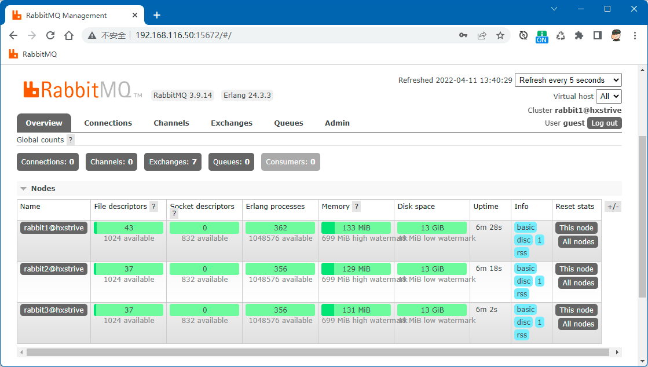Open saved passwords key icon

pos(463,35)
